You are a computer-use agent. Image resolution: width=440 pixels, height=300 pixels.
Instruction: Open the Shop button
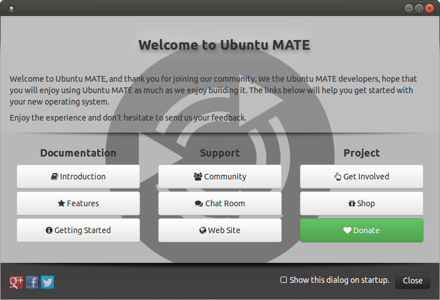pyautogui.click(x=362, y=203)
